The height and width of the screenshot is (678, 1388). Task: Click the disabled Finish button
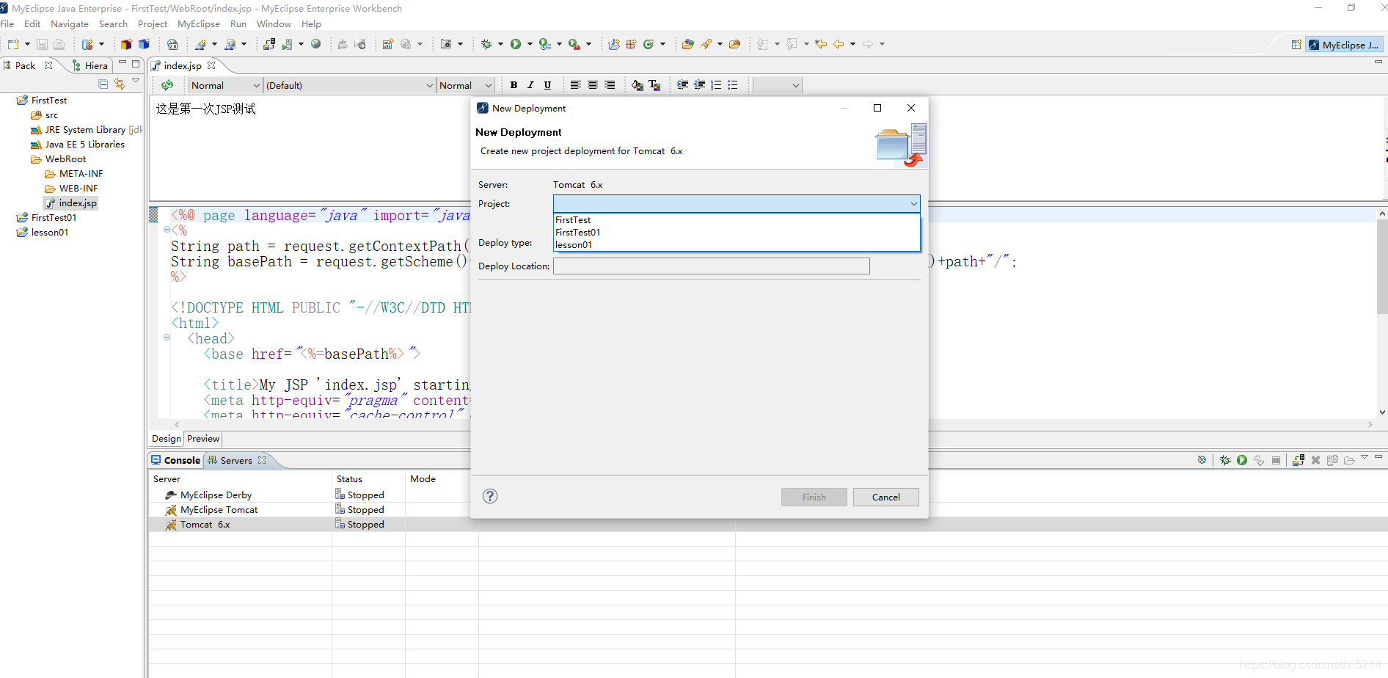click(814, 497)
